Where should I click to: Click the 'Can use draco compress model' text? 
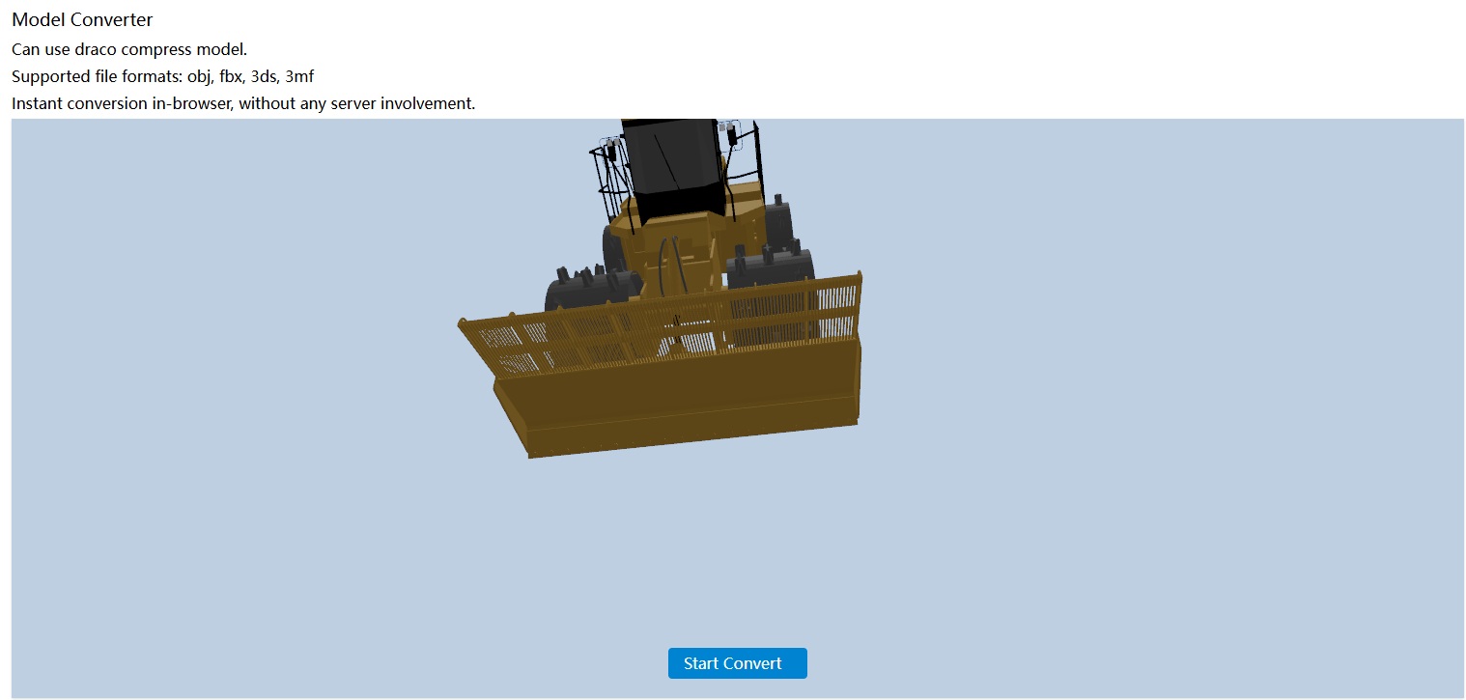pyautogui.click(x=129, y=49)
